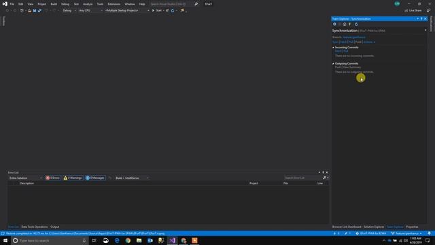Go to Team Explorer Home icon
The height and width of the screenshot is (245, 435).
click(345, 24)
